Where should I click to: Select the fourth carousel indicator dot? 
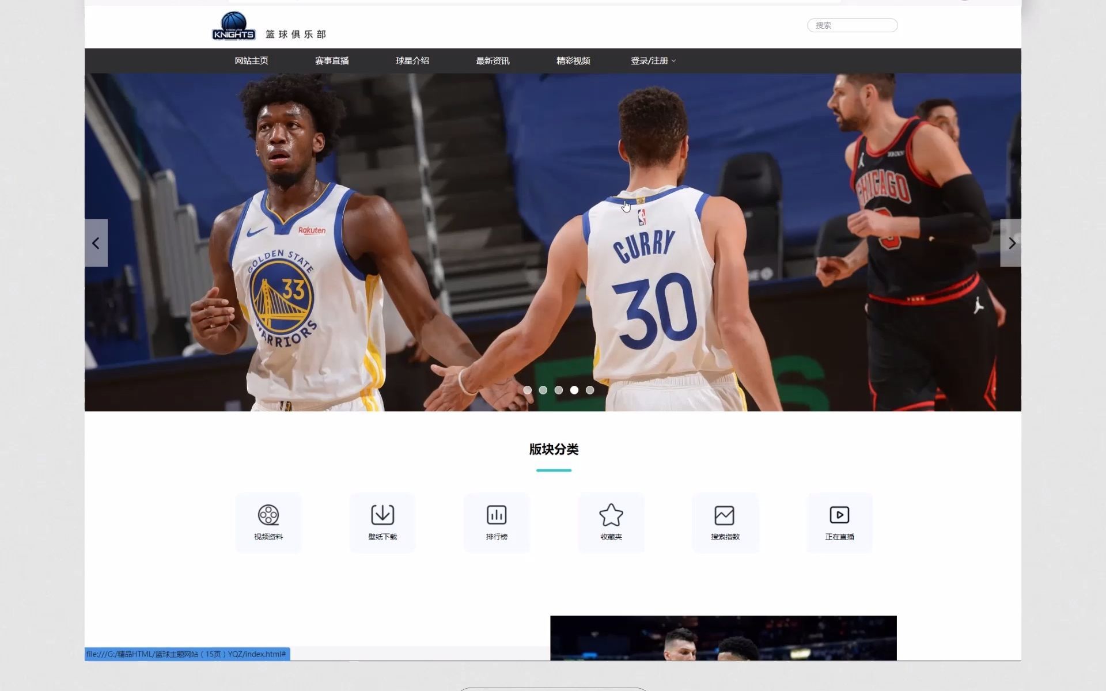(x=574, y=390)
